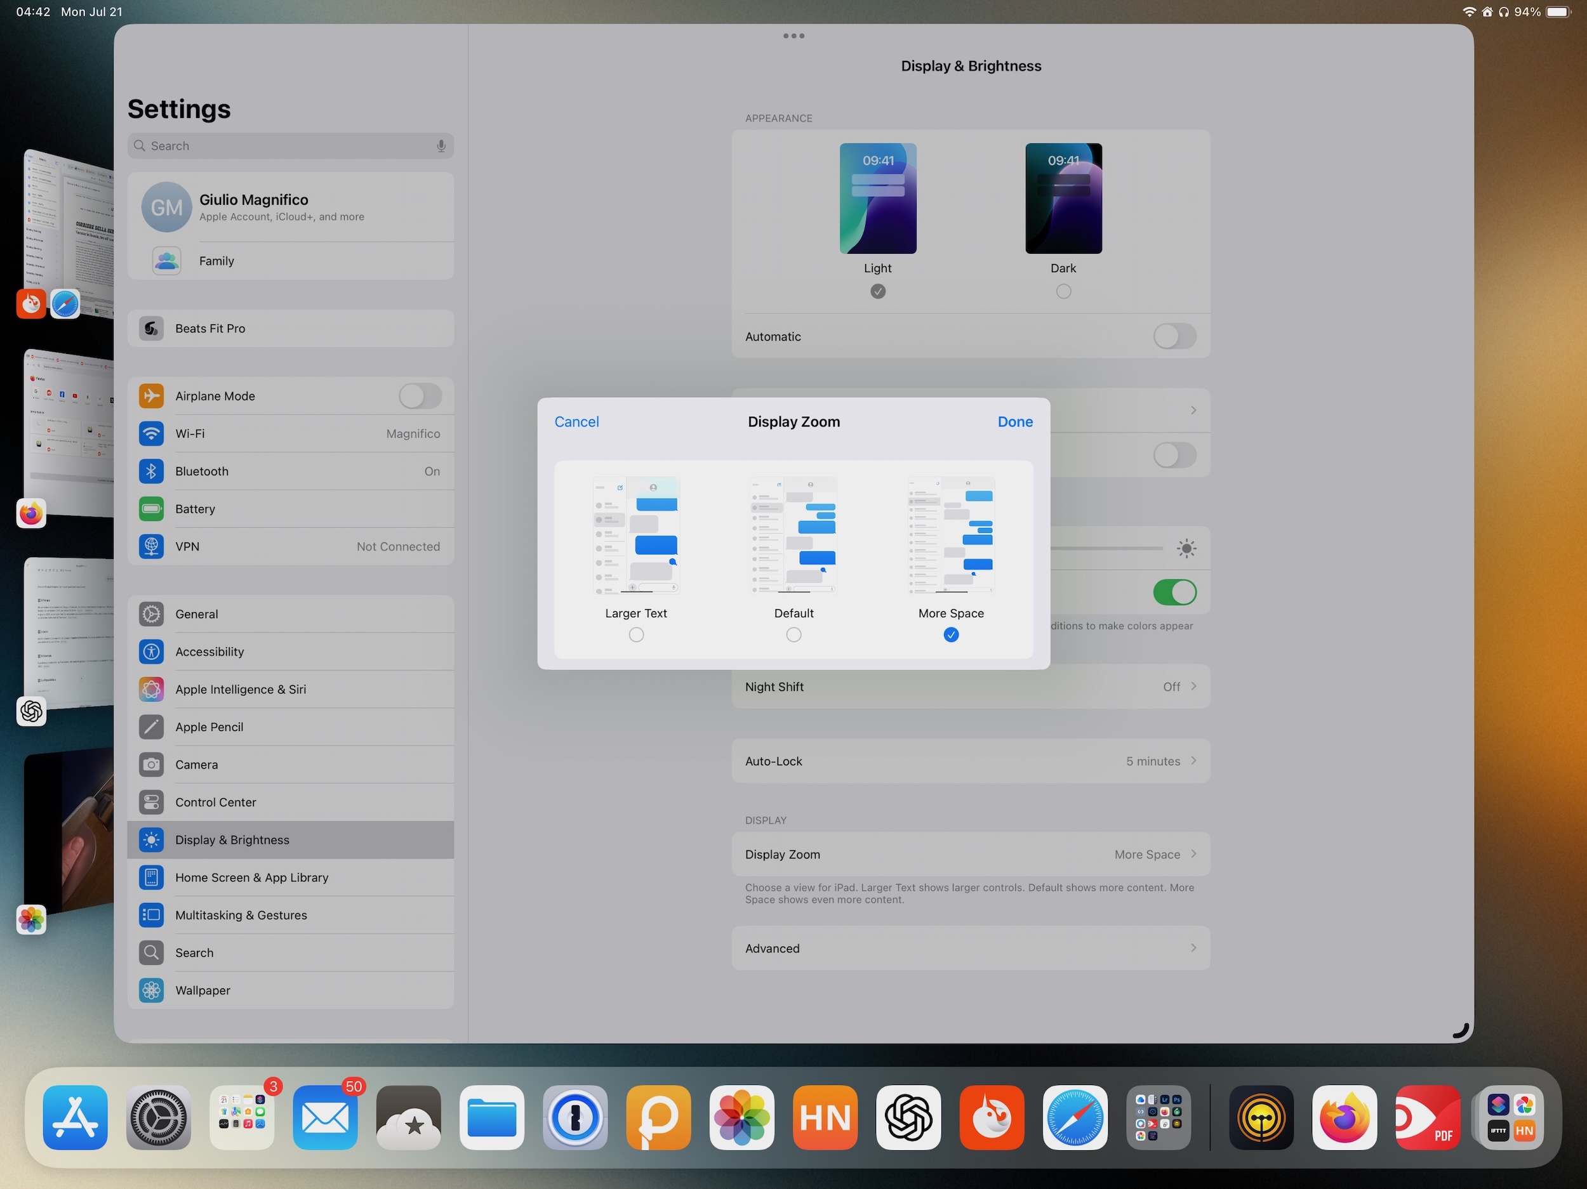
Task: Open Apple Intelligence & Siri settings
Action: coord(291,689)
